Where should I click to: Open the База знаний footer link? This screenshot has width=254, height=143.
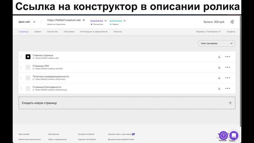[24, 134]
